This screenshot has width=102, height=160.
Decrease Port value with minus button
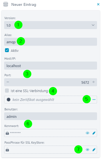click(8, 82)
